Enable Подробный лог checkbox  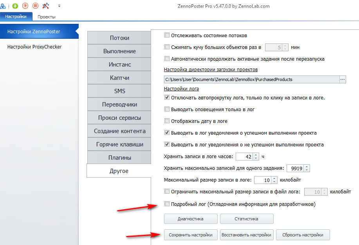pos(167,204)
